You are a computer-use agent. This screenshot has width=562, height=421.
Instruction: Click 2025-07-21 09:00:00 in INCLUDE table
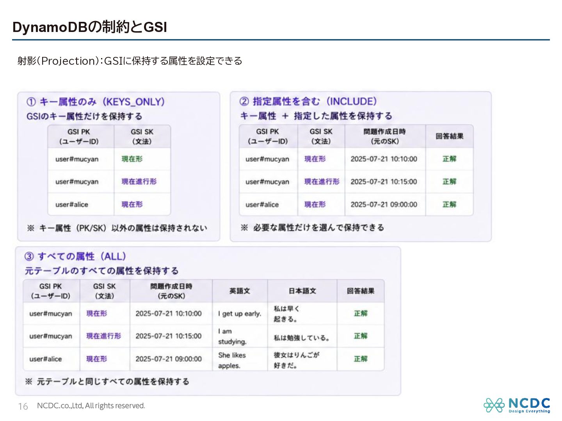coord(384,204)
